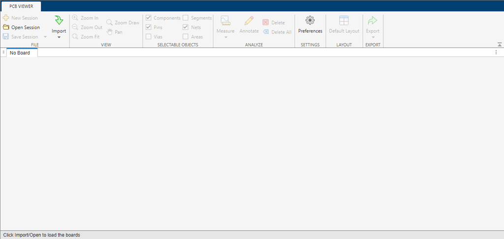Click the Open Session folder icon
504x239 pixels.
click(6, 27)
